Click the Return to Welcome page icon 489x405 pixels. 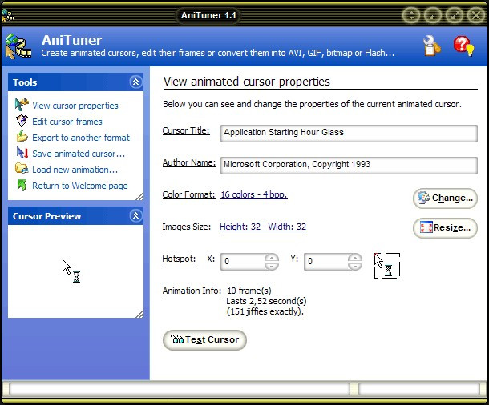pyautogui.click(x=22, y=185)
